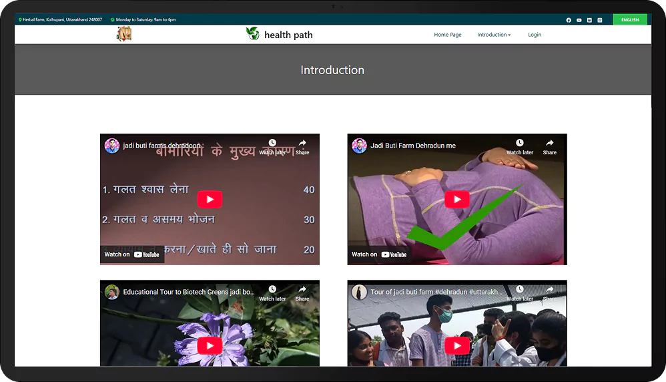Click channel avatar on Tour of jadi buti farm video
The width and height of the screenshot is (666, 382).
[x=359, y=292]
